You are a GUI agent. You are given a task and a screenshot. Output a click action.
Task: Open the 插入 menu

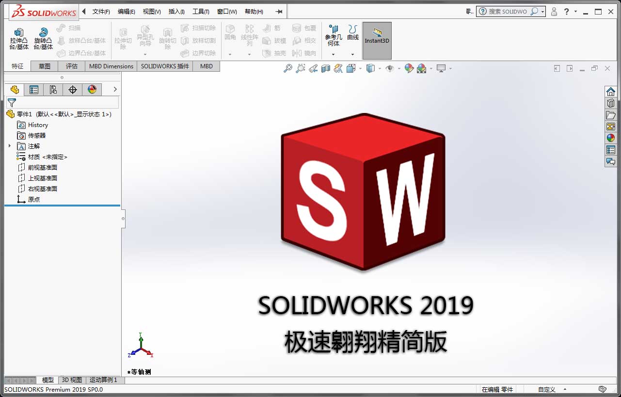tap(175, 11)
